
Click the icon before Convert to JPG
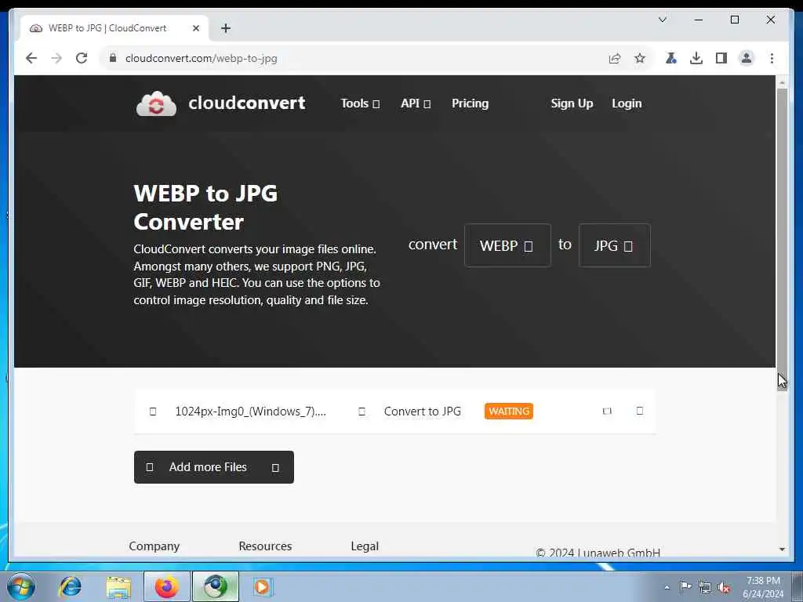click(x=362, y=412)
